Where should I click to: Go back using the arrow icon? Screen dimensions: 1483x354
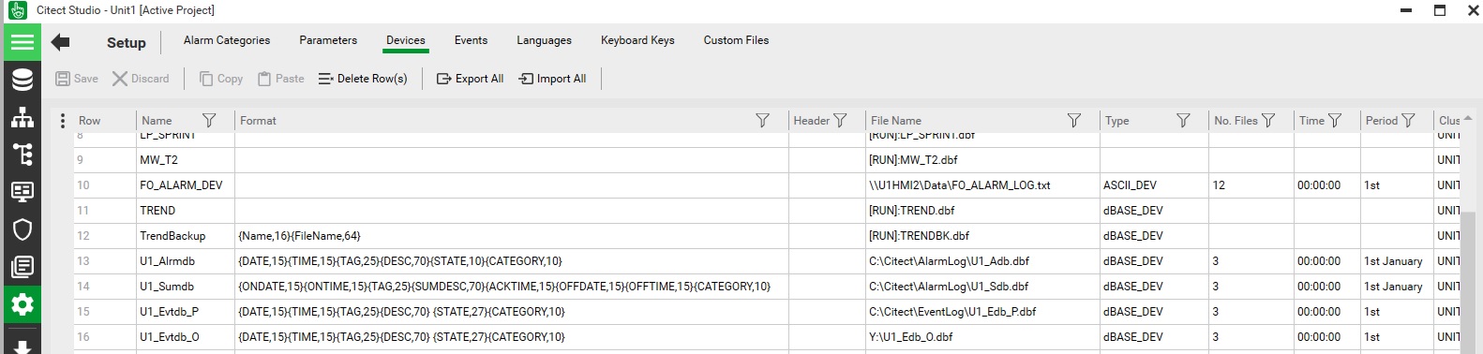coord(61,42)
